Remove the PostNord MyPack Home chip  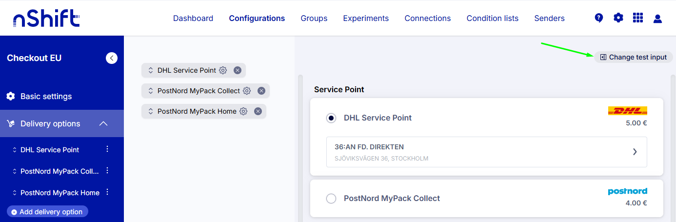258,111
